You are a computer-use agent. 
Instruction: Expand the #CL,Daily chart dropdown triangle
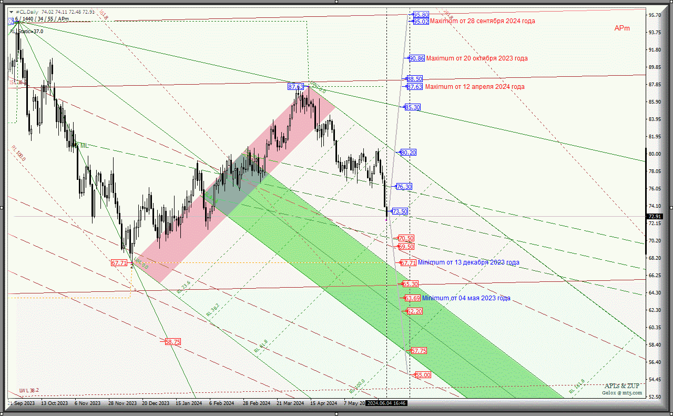pyautogui.click(x=12, y=12)
